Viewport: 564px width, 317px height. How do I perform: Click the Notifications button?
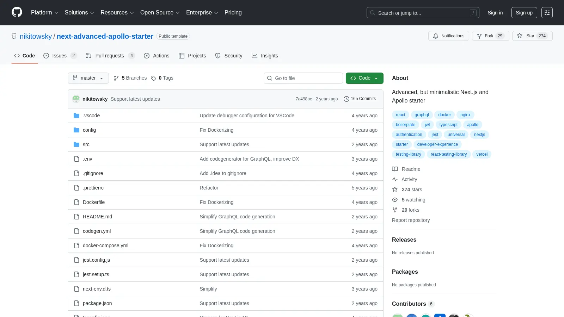point(449,36)
